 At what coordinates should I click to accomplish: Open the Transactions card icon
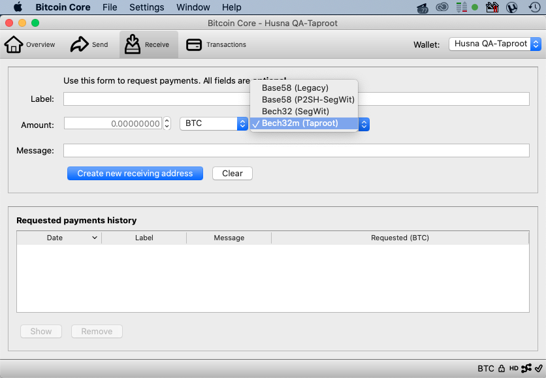[x=194, y=44]
